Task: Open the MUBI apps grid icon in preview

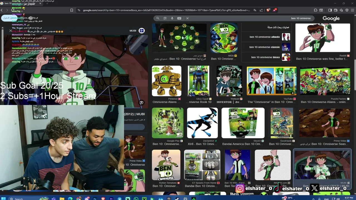Action: click(x=142, y=31)
